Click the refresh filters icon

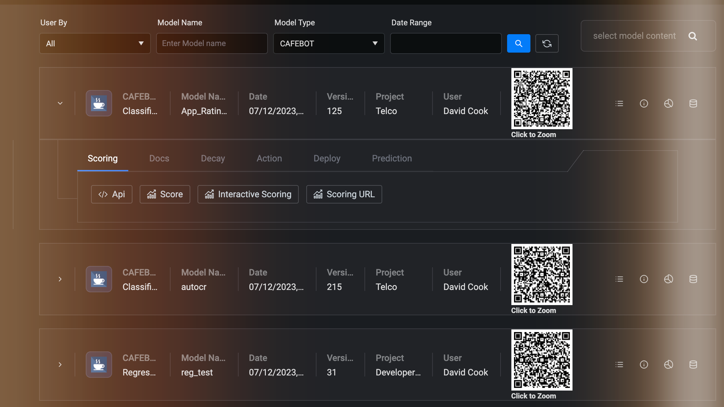547,43
